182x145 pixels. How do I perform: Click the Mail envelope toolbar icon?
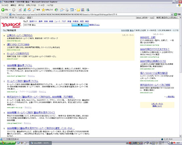coord(62,10)
